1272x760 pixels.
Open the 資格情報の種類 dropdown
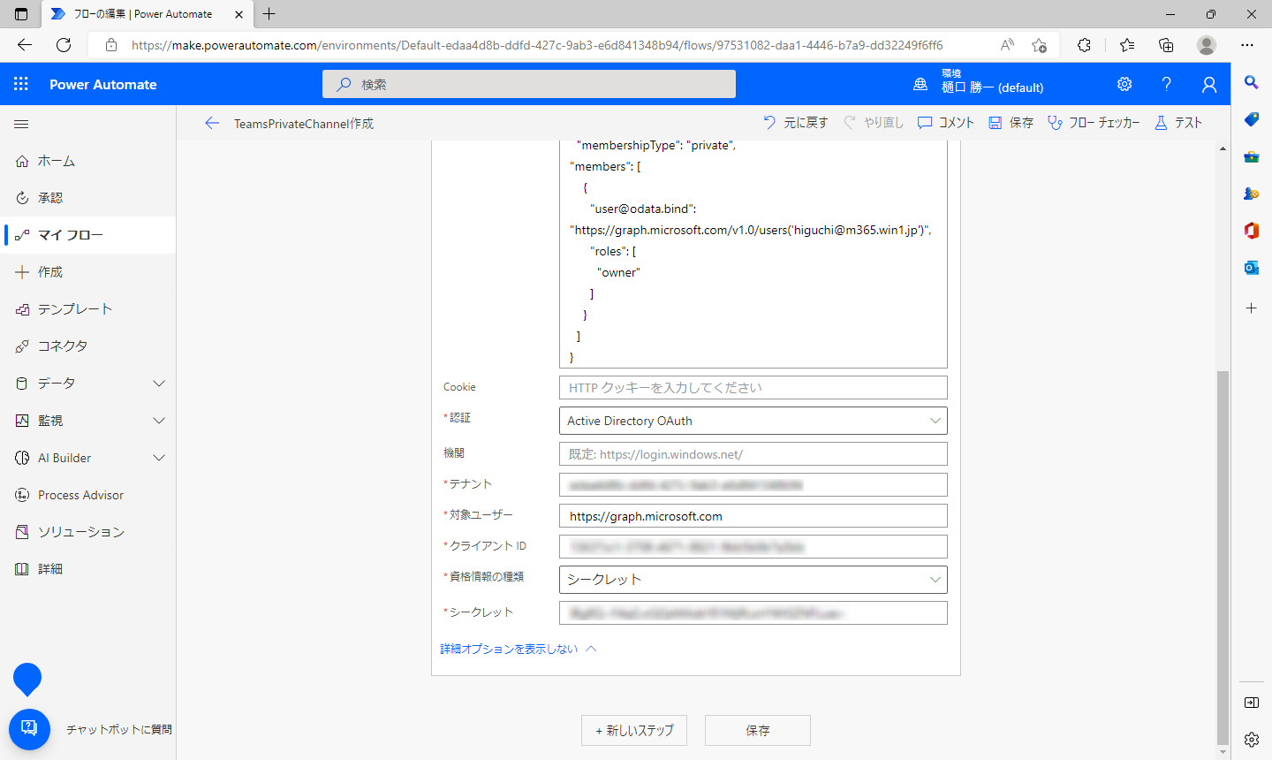753,580
